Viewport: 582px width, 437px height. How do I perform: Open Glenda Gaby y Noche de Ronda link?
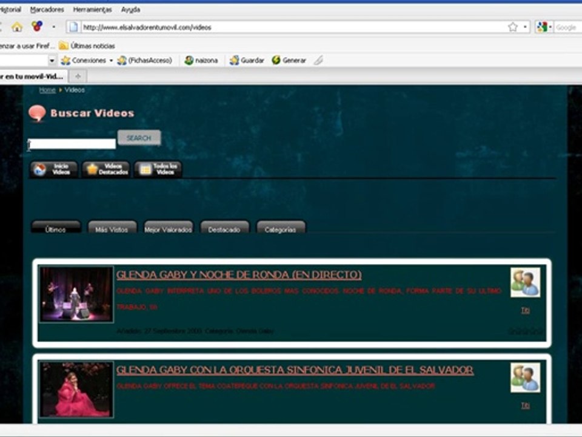(239, 274)
